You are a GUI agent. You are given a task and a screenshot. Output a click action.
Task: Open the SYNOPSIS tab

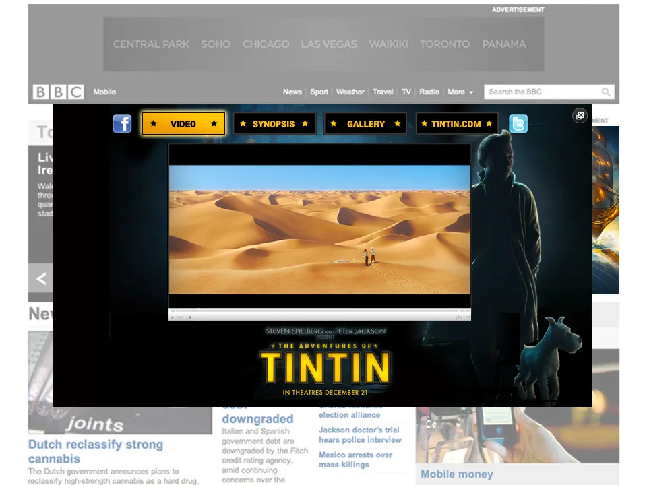[x=274, y=124]
